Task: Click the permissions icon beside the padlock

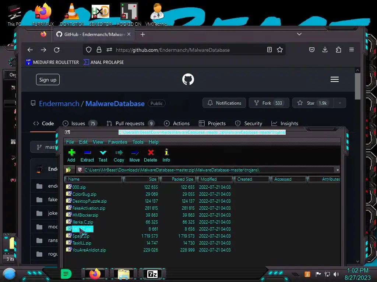Action: pos(109,50)
